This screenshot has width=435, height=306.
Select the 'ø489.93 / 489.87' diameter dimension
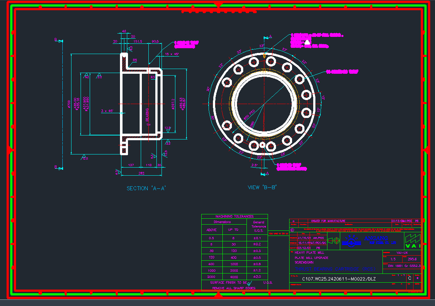[182, 104]
